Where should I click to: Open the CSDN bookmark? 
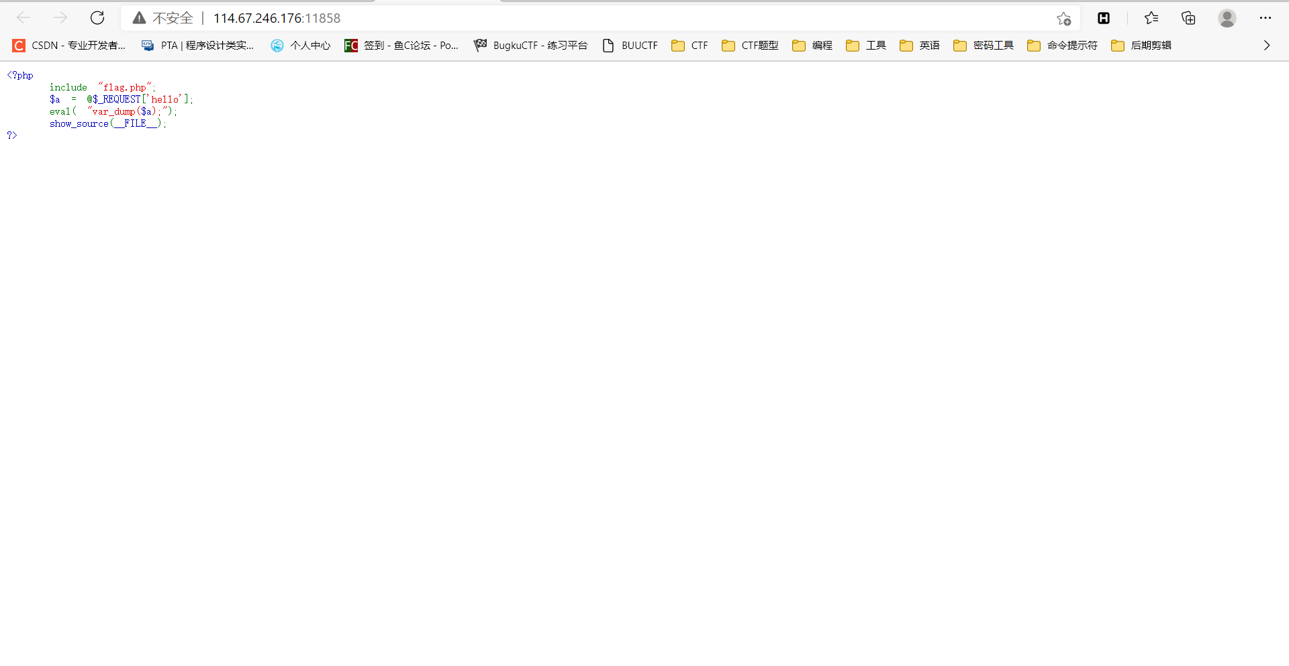(x=68, y=45)
